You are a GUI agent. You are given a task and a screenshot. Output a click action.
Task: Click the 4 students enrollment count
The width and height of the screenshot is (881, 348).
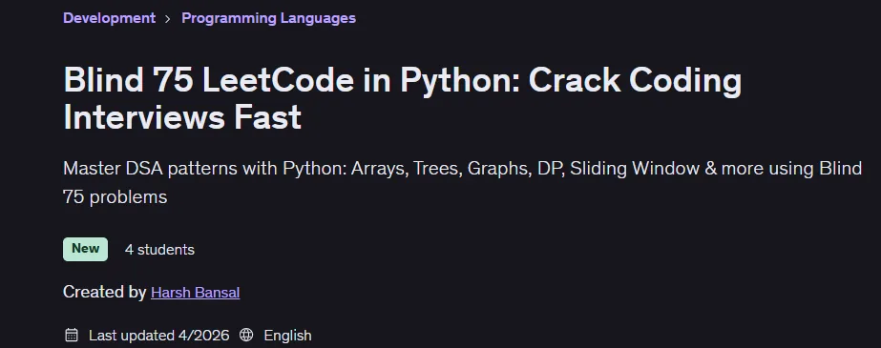click(x=159, y=250)
